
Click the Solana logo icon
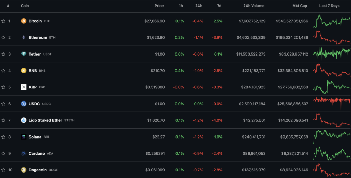24,137
